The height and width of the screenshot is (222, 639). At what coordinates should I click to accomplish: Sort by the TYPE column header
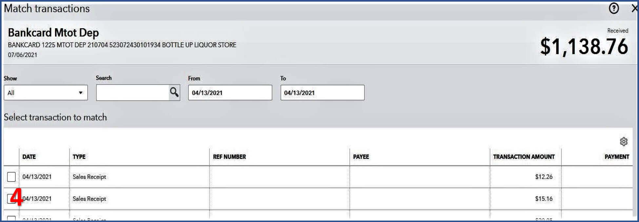79,157
